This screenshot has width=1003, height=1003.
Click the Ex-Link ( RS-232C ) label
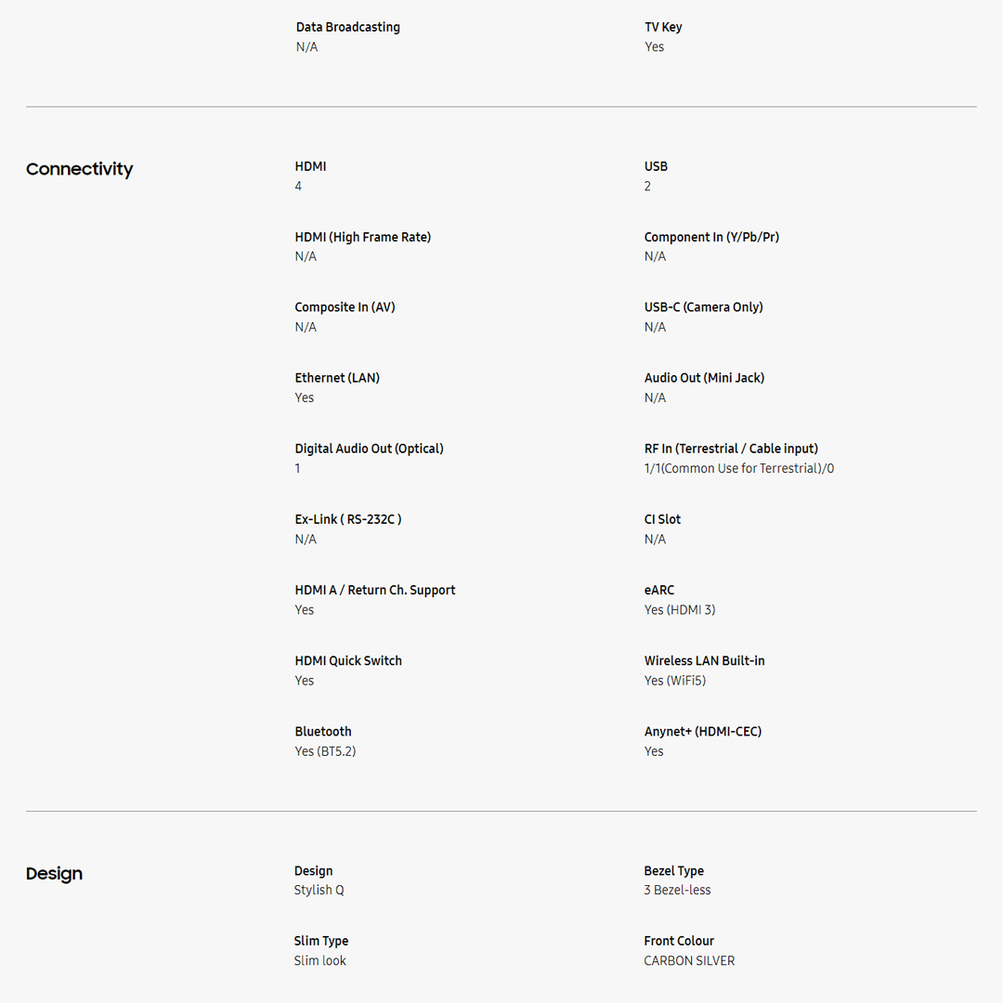click(x=348, y=519)
